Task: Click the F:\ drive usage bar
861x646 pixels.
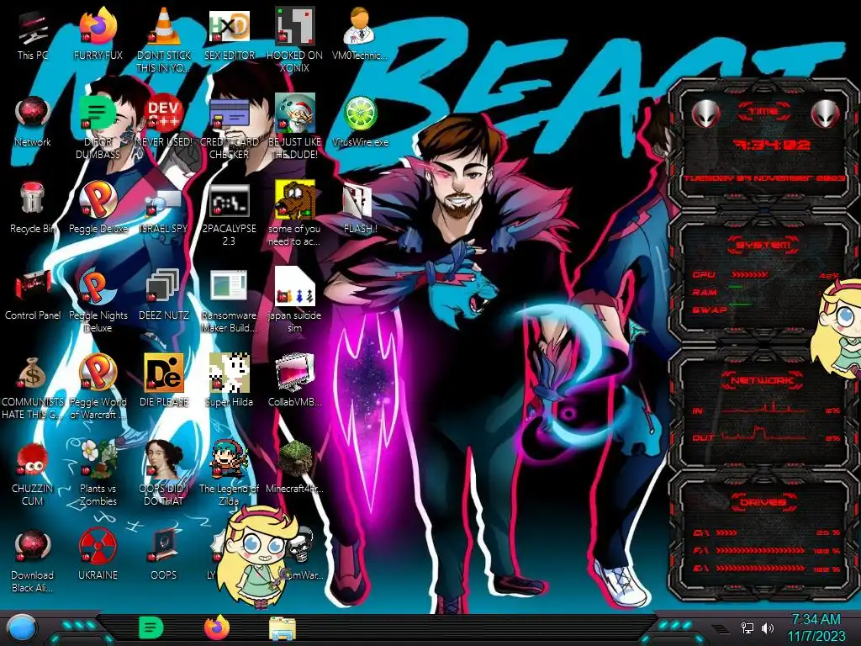Action: pos(760,550)
